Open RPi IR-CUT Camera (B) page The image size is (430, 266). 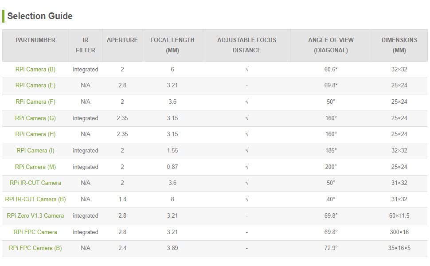[x=35, y=199]
